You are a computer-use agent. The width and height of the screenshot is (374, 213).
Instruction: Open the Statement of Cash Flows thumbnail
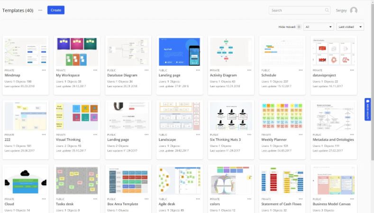[x=282, y=181]
